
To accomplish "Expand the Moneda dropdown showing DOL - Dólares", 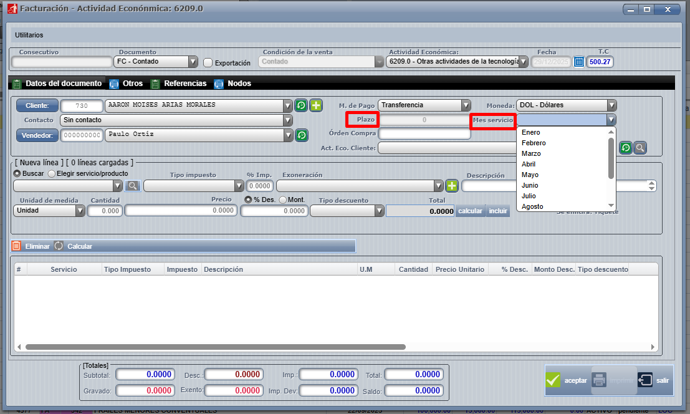I will pos(611,105).
